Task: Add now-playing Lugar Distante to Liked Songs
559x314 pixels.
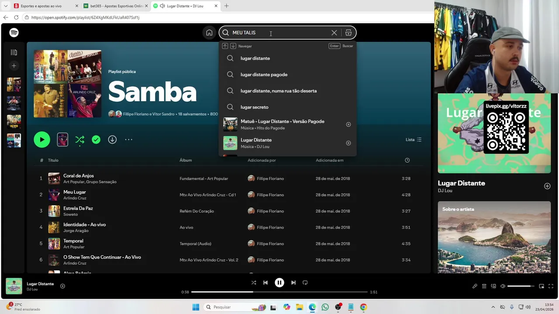Action: (x=62, y=286)
